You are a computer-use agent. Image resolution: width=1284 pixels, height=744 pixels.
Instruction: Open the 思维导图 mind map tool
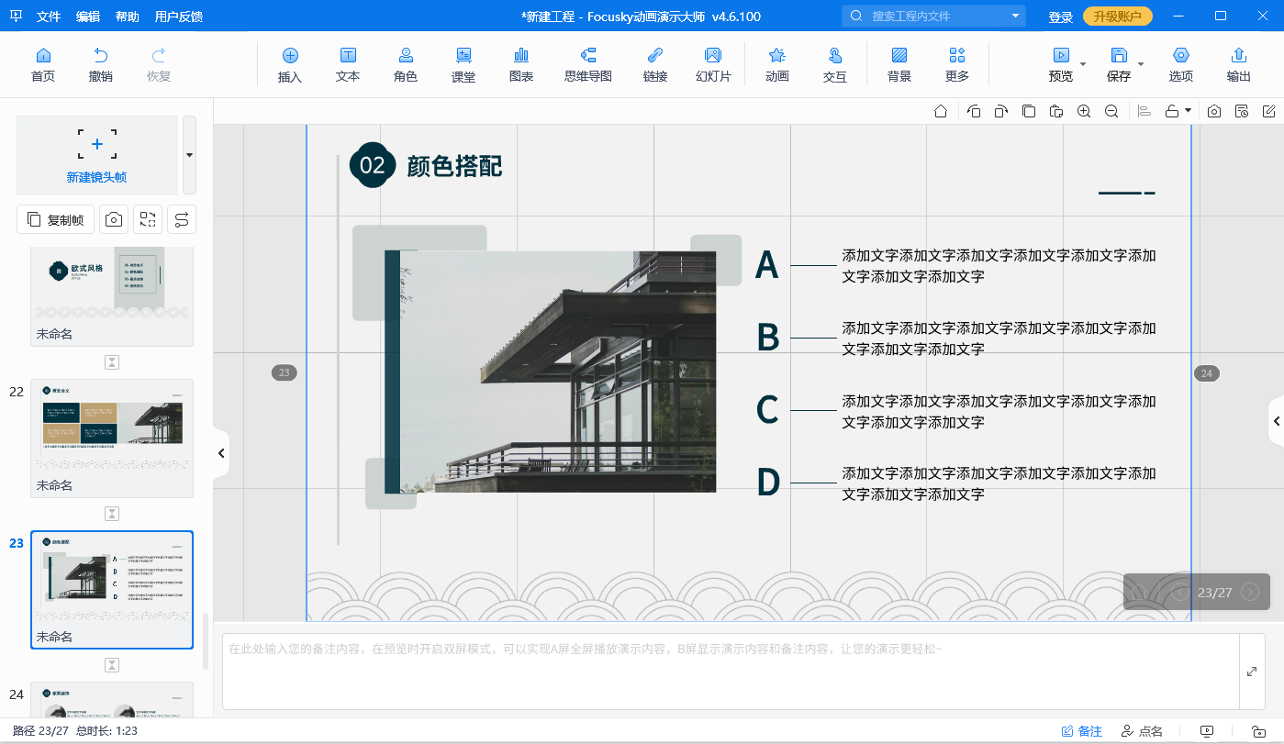[x=588, y=64]
